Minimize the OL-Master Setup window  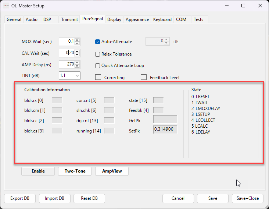tap(227, 6)
